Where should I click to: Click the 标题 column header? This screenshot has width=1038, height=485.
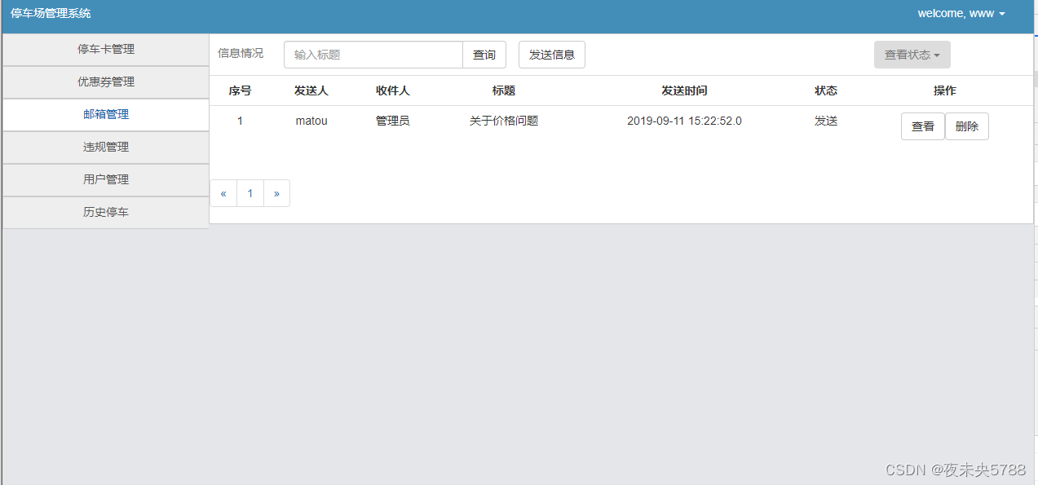tap(504, 90)
